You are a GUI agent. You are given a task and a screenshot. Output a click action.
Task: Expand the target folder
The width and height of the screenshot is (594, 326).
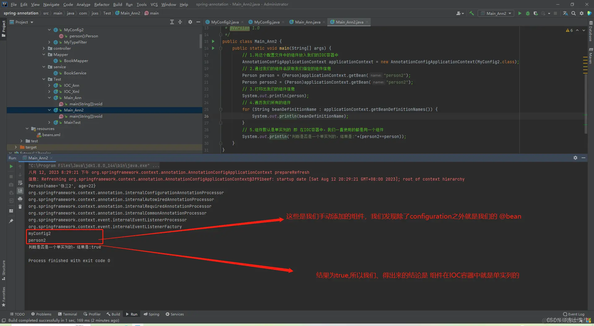tap(16, 147)
